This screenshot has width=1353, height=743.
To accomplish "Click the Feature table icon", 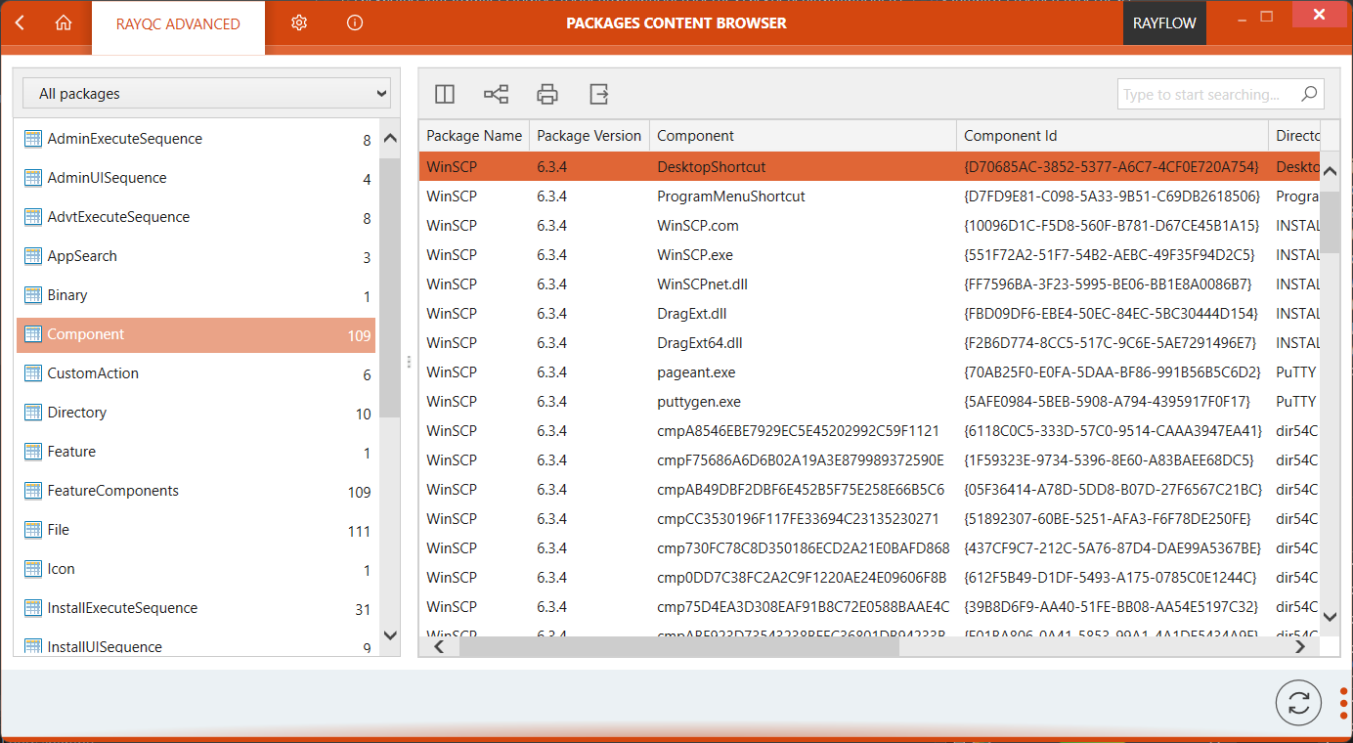I will (33, 452).
